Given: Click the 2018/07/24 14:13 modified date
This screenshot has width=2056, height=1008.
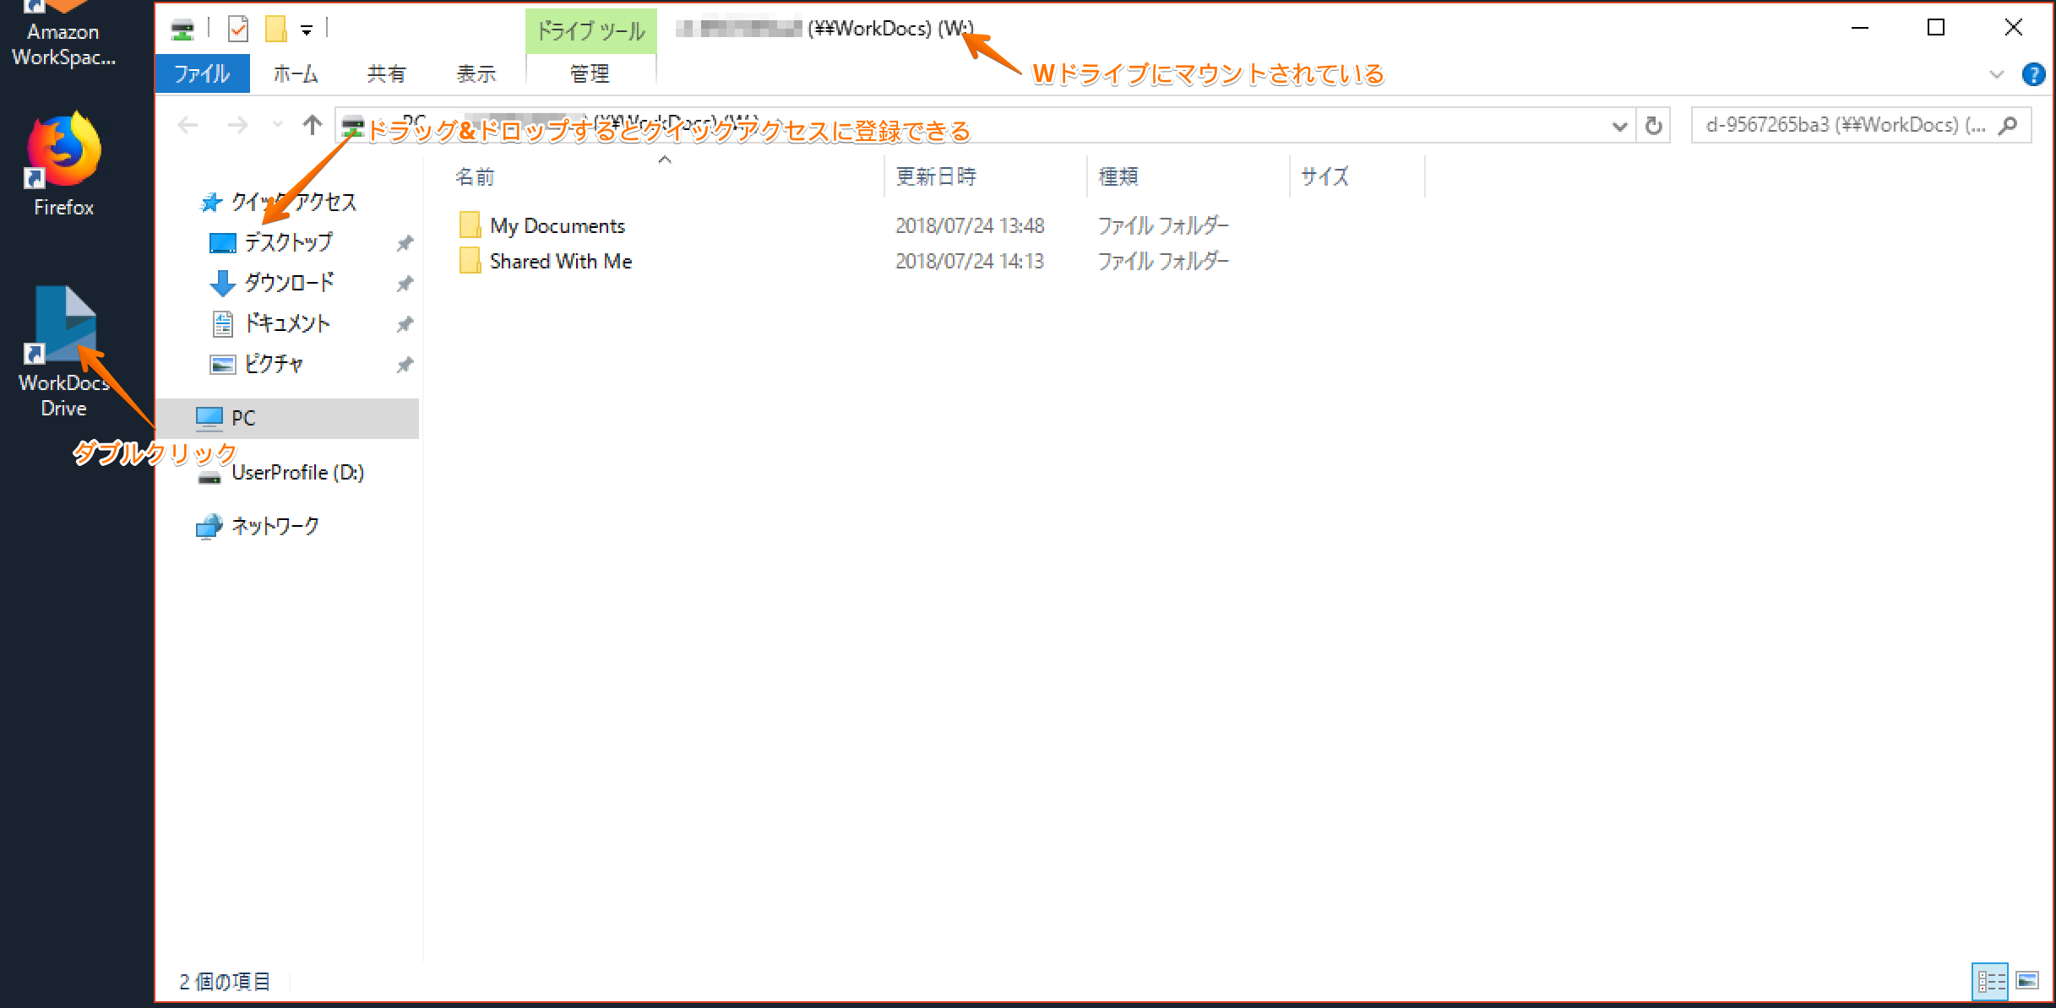Looking at the screenshot, I should pos(970,262).
